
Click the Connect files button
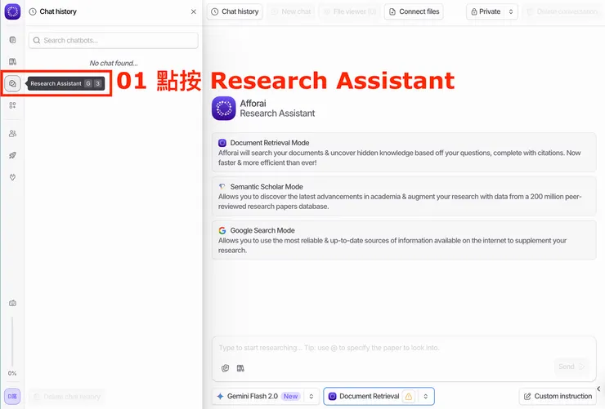tap(414, 11)
